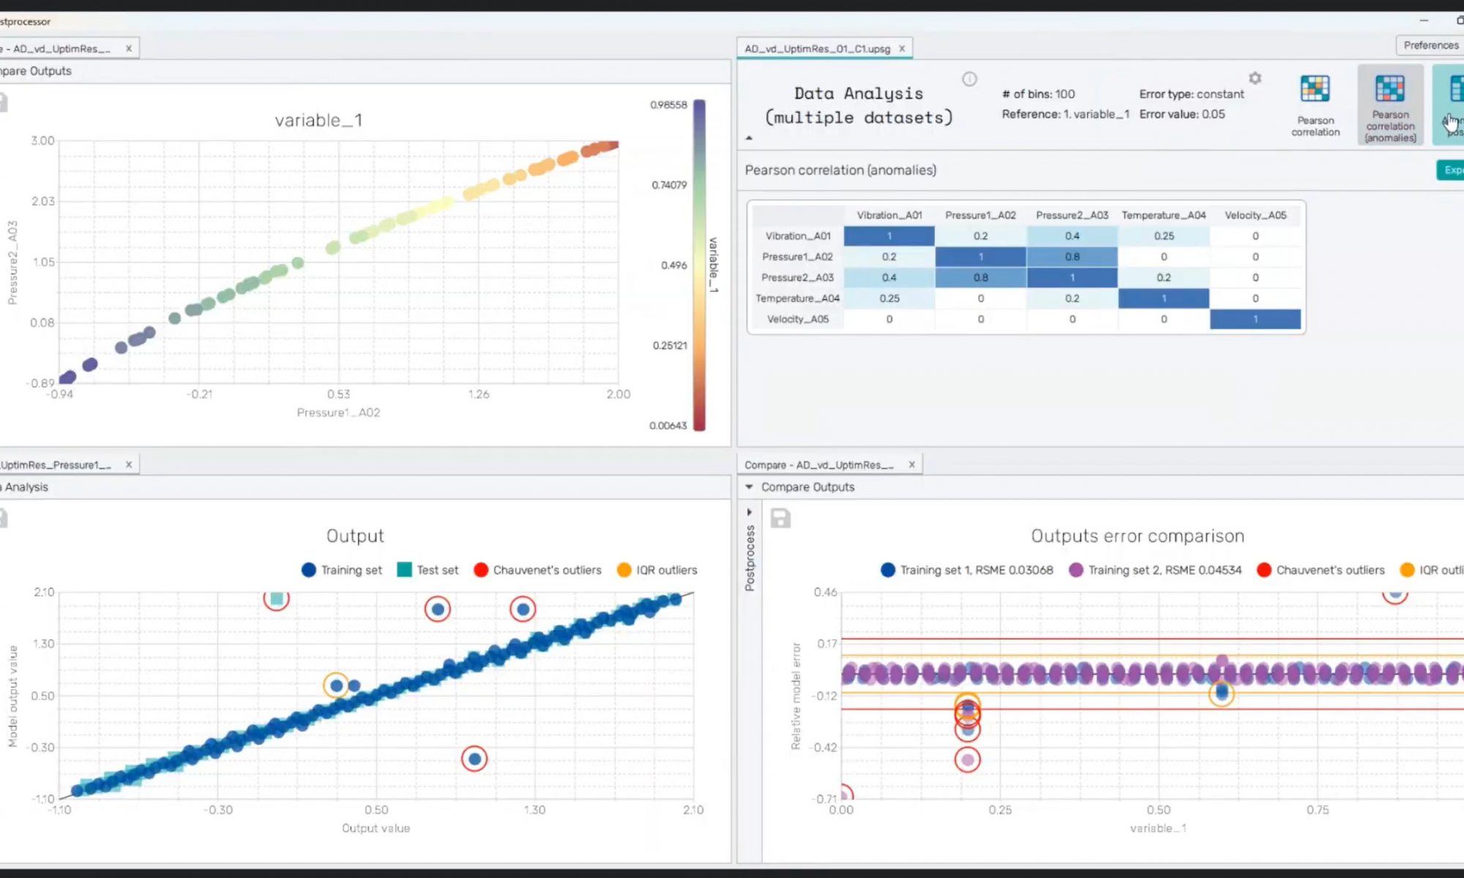Collapse the Compare Outputs section

point(749,487)
